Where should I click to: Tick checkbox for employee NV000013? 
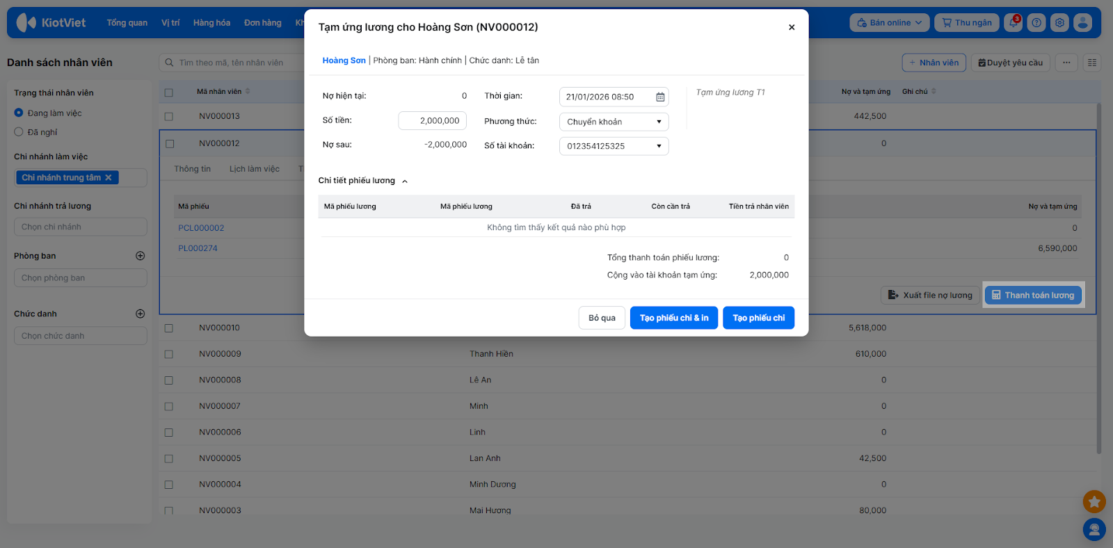[x=168, y=117]
